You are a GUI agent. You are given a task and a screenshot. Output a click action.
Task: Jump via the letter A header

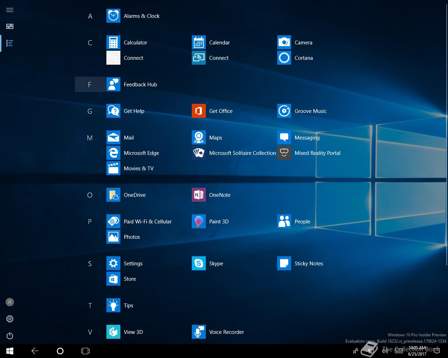(x=90, y=16)
